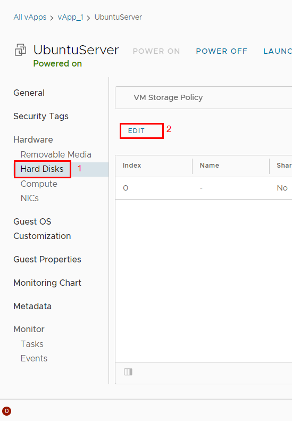Image resolution: width=292 pixels, height=421 pixels.
Task: Open Removable Media under Hardware
Action: tap(56, 154)
